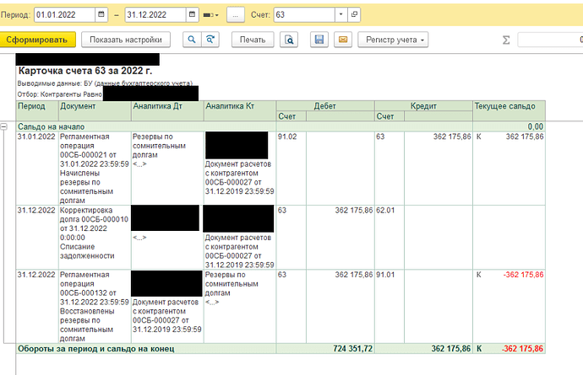Select the Кредит column header

tap(423, 105)
